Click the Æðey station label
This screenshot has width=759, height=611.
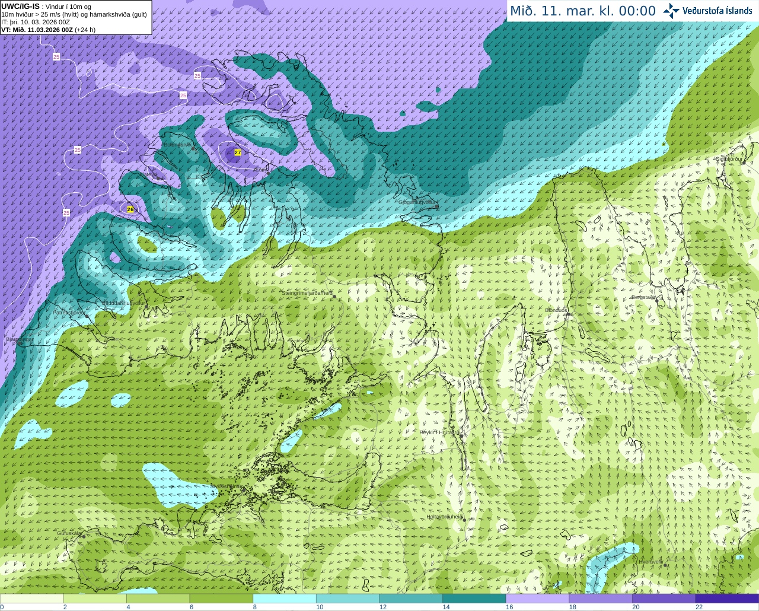click(x=260, y=170)
